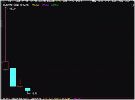Switch to 分时 intraday view
The image size is (135, 100).
pos(10,1)
